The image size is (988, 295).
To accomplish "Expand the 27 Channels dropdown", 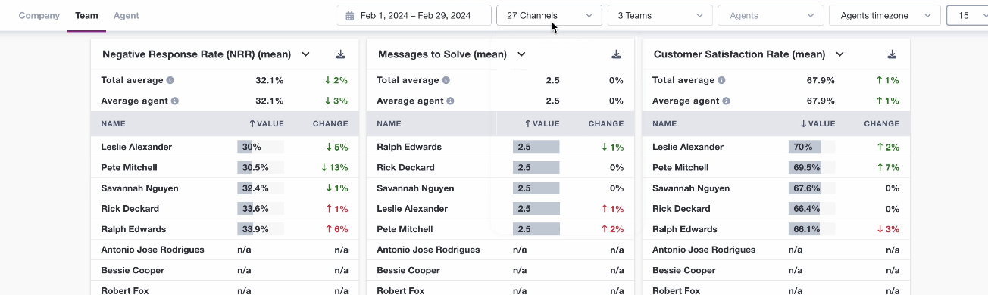I will click(549, 15).
